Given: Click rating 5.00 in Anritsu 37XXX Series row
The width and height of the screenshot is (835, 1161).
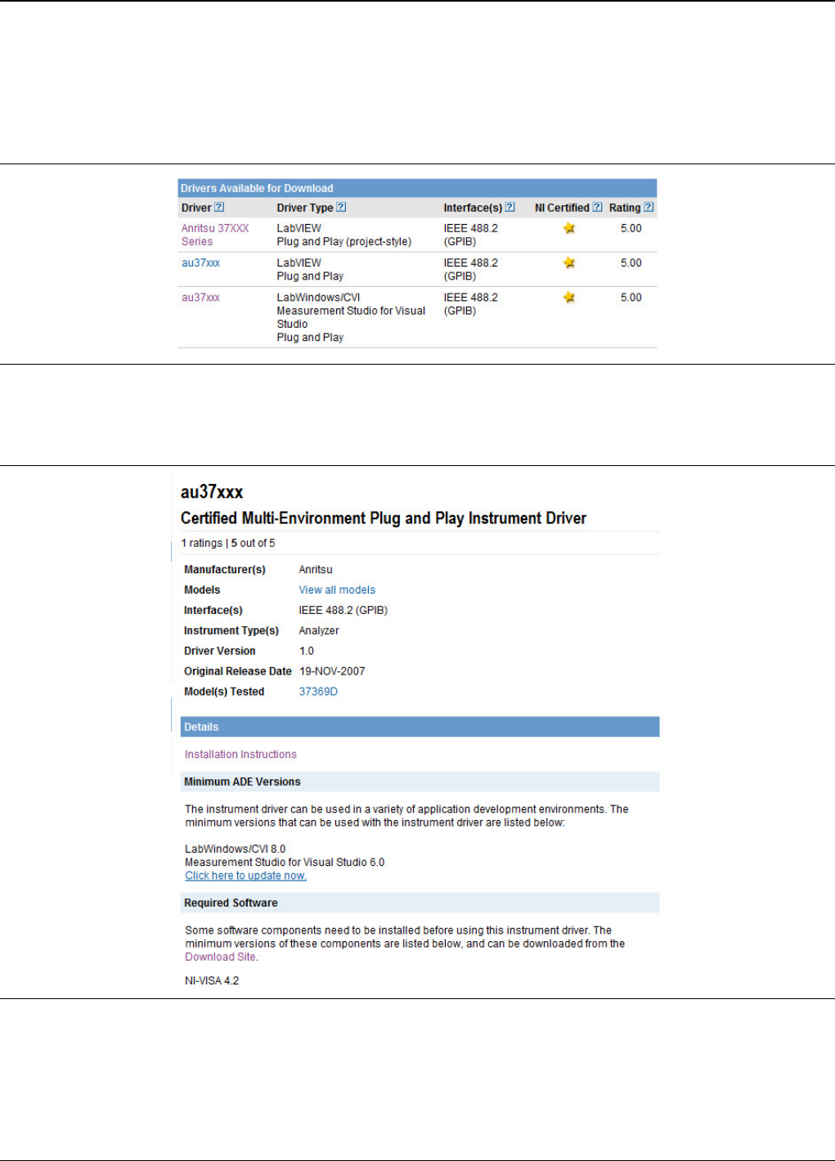Looking at the screenshot, I should pyautogui.click(x=631, y=228).
